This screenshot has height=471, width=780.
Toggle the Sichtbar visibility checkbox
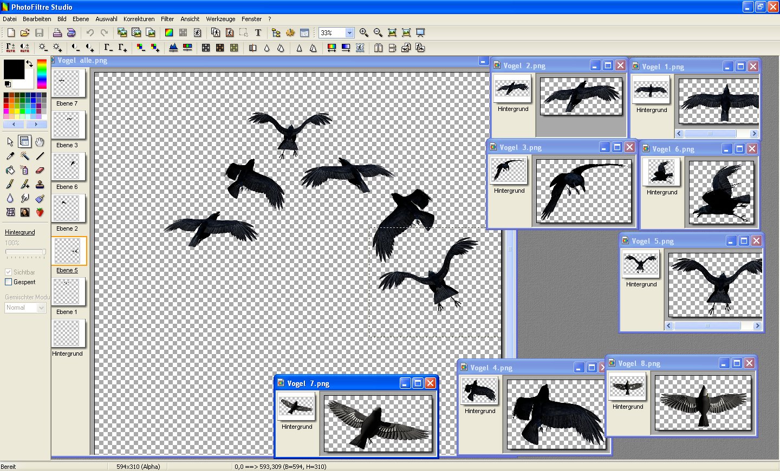pyautogui.click(x=8, y=272)
